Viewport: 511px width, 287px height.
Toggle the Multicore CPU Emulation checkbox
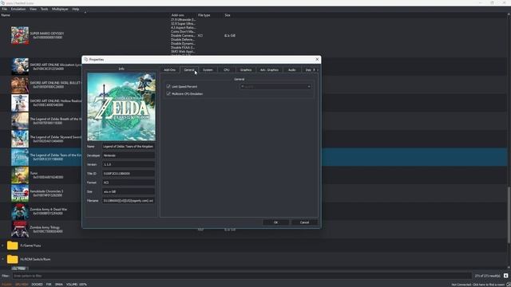tap(168, 93)
